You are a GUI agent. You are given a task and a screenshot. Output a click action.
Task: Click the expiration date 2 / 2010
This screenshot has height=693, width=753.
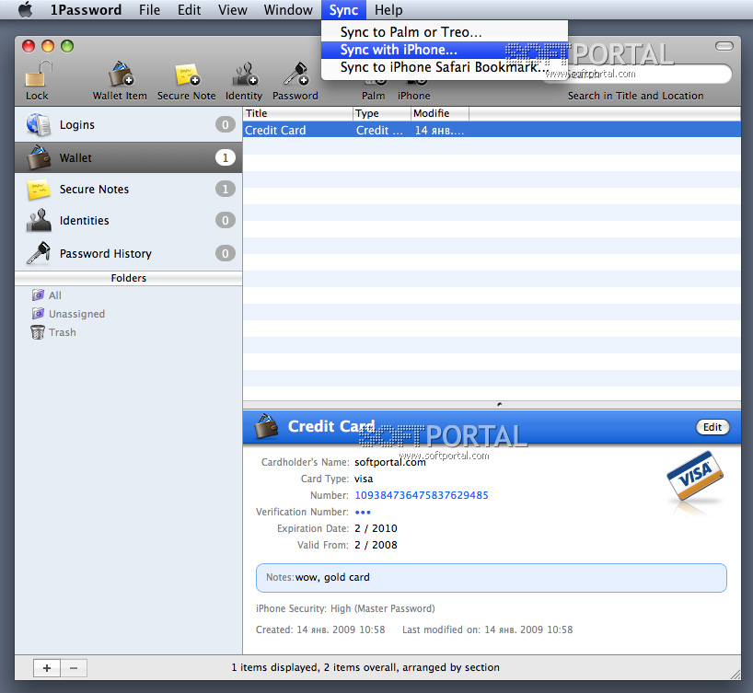(x=376, y=528)
